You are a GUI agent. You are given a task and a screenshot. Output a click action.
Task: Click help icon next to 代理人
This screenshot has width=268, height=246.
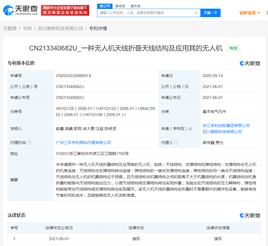pyautogui.click(x=176, y=143)
